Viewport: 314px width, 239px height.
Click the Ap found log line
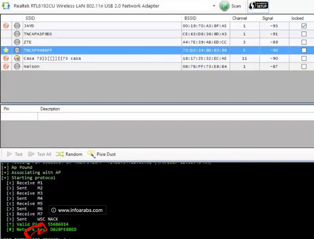coord(17,167)
